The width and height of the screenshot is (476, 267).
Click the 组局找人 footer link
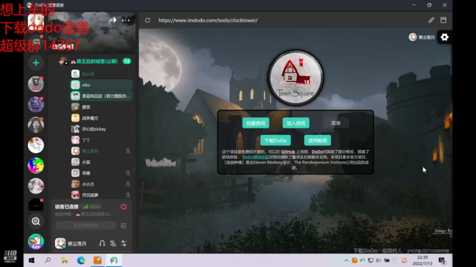(x=392, y=250)
